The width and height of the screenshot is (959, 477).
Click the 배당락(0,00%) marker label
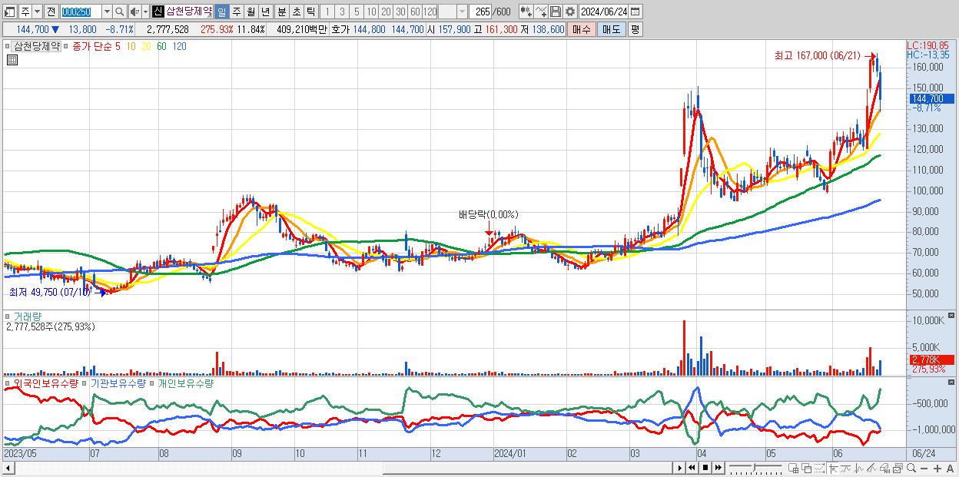tap(488, 215)
